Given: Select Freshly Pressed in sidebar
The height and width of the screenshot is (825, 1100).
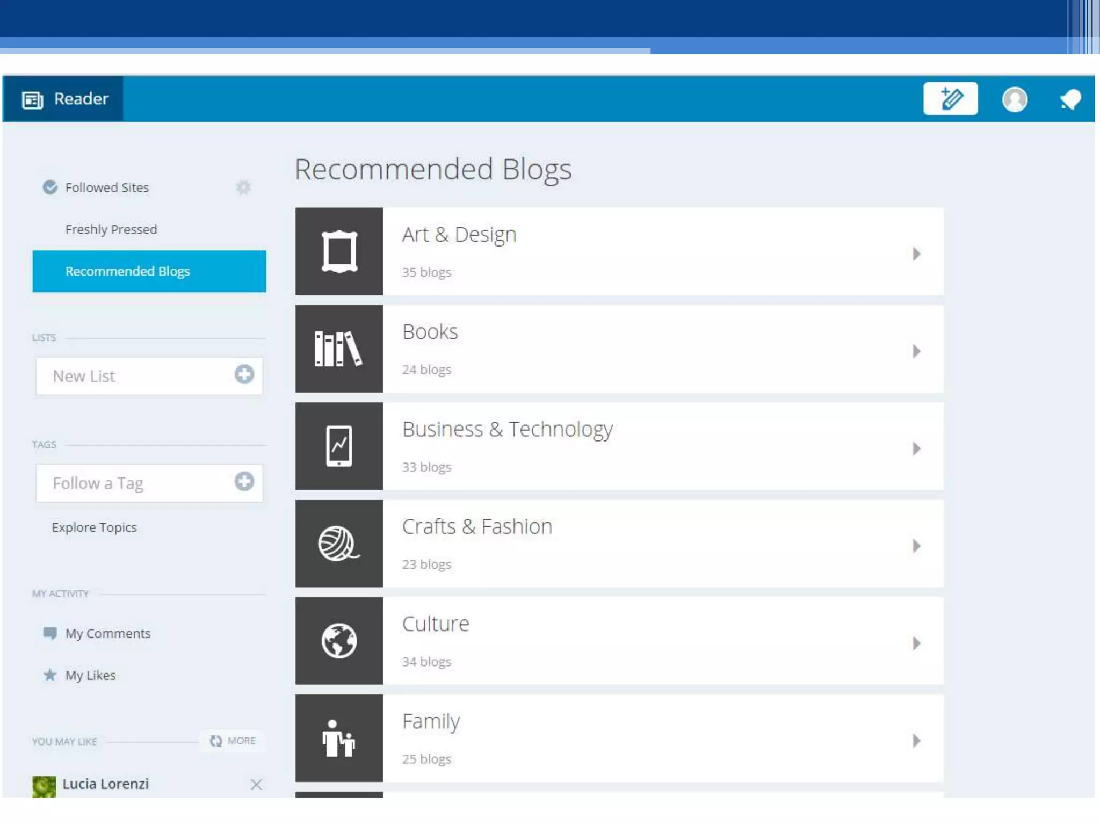Looking at the screenshot, I should 111,229.
